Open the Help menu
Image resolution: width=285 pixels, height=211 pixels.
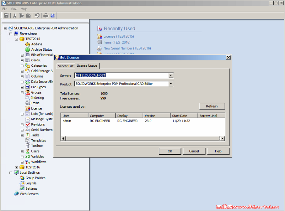pos(24,9)
